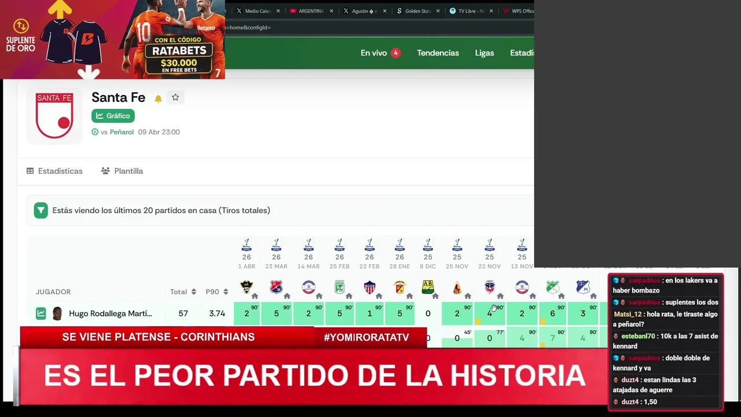Select the 1 ABR opponent team crest

click(247, 287)
